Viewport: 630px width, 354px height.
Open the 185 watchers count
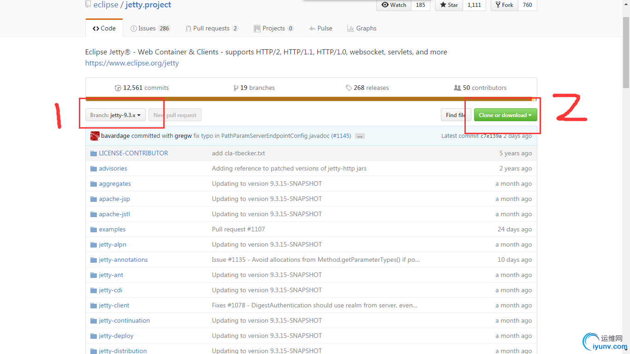420,5
